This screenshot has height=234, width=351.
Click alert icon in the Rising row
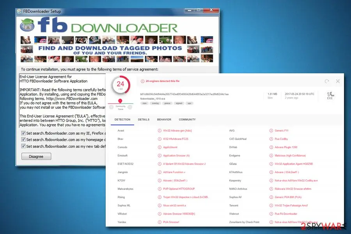160,197
